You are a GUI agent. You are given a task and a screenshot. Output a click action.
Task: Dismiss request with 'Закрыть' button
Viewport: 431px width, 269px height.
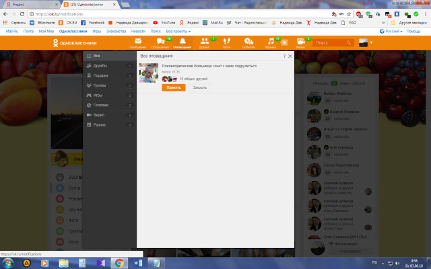click(x=200, y=87)
